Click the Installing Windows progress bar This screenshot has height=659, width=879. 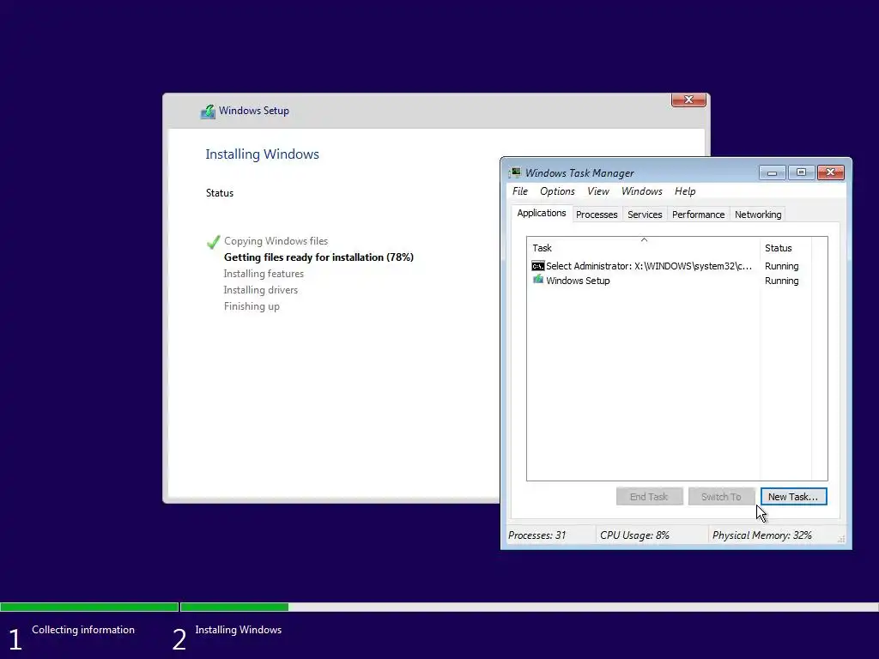[x=529, y=607]
